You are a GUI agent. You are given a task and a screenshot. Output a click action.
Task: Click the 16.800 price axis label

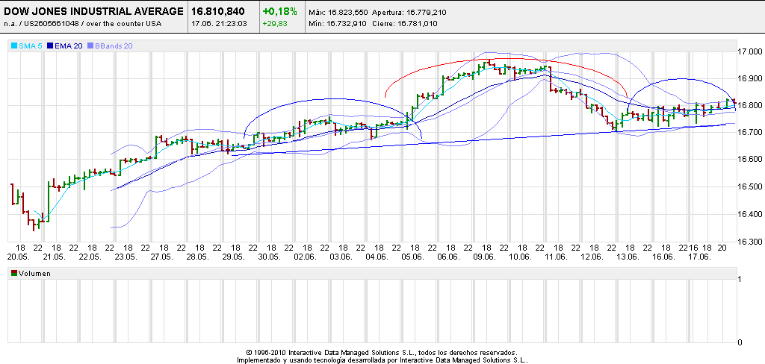tap(750, 105)
